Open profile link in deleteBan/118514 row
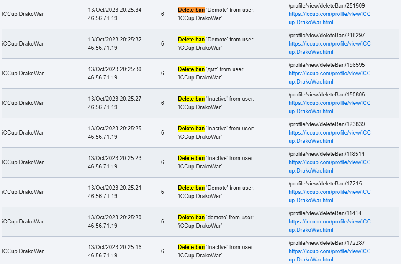401x264 pixels. click(x=330, y=166)
